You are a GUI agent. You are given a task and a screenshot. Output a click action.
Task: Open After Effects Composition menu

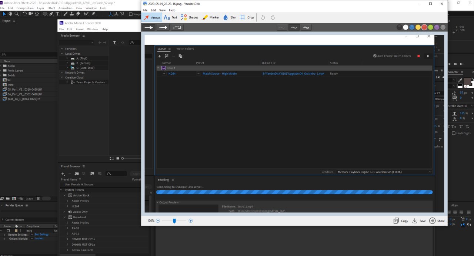25,8
